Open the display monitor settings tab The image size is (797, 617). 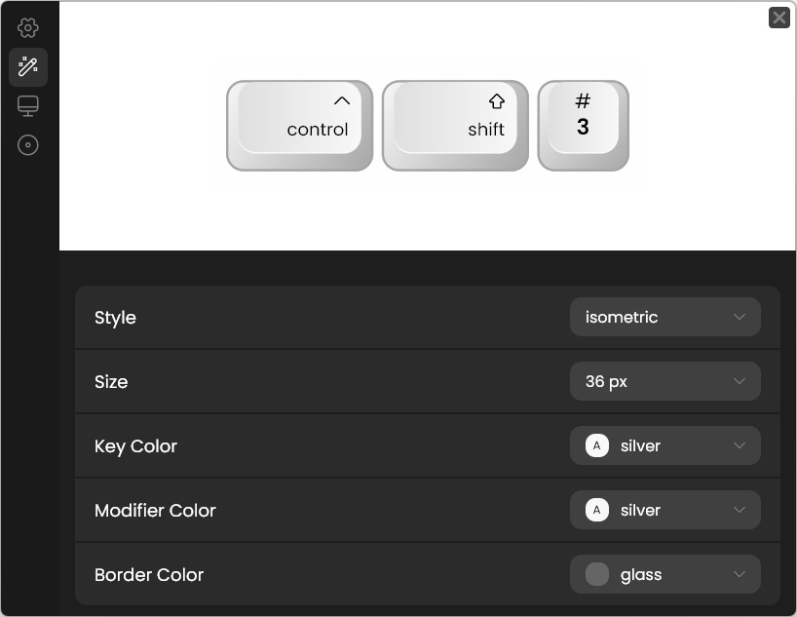pos(28,106)
